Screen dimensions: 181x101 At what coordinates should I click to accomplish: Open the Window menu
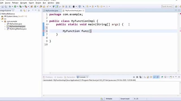[x=51, y=3]
